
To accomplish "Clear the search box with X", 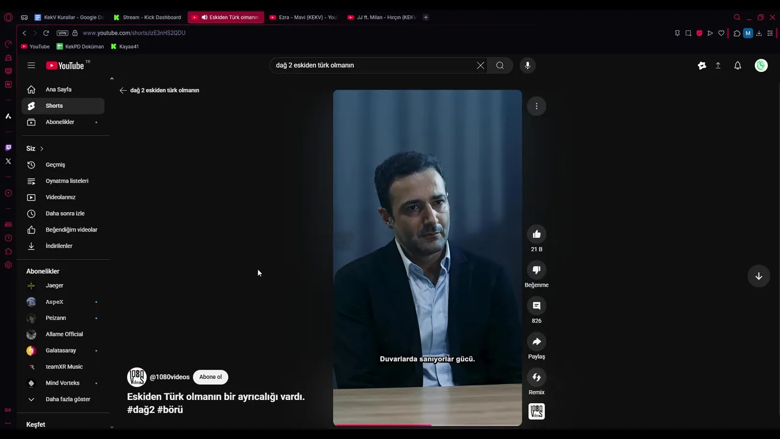I will pyautogui.click(x=481, y=65).
